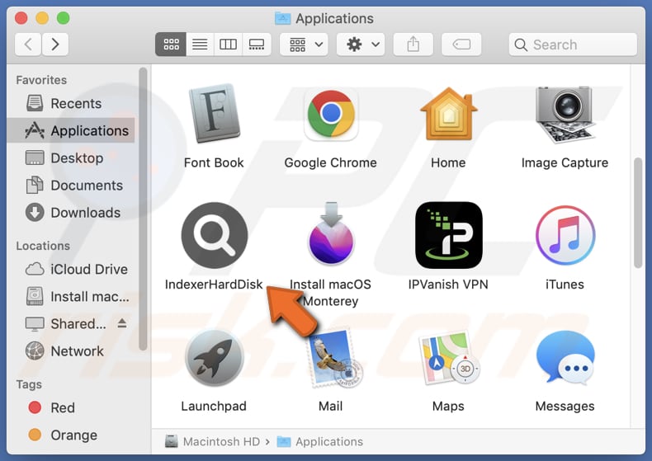Click the "Home" app label

tap(448, 162)
